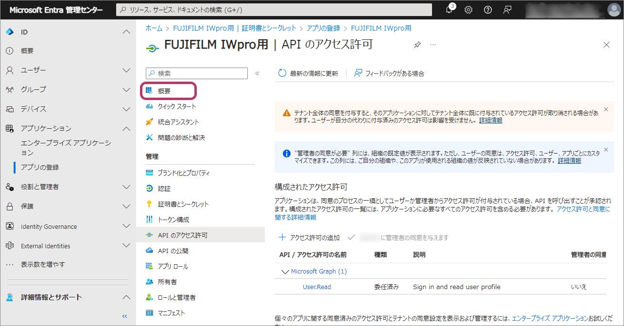Viewport: 624px width, 326px height.
Task: Click フィードバックがある場合 button
Action: point(389,73)
